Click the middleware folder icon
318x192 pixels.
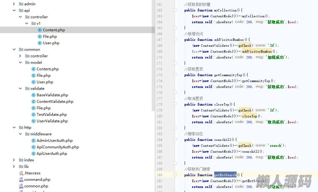(27, 134)
